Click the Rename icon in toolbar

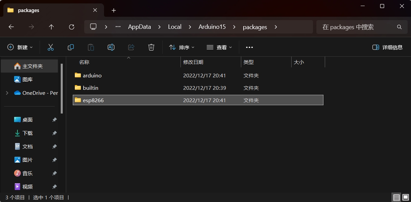(x=111, y=47)
